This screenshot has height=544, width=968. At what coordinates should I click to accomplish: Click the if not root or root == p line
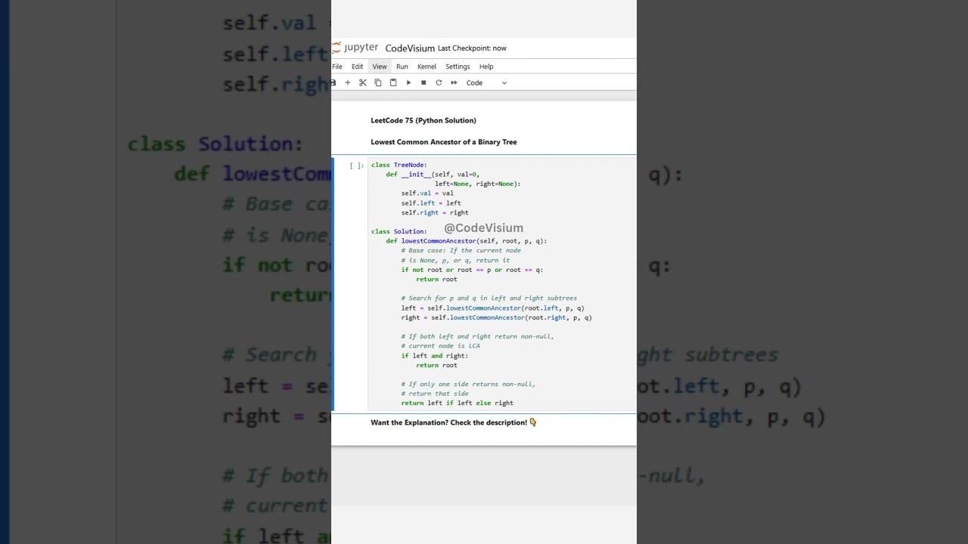[472, 270]
